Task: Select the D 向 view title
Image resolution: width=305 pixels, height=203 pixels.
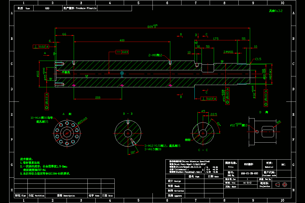Action: (264, 112)
